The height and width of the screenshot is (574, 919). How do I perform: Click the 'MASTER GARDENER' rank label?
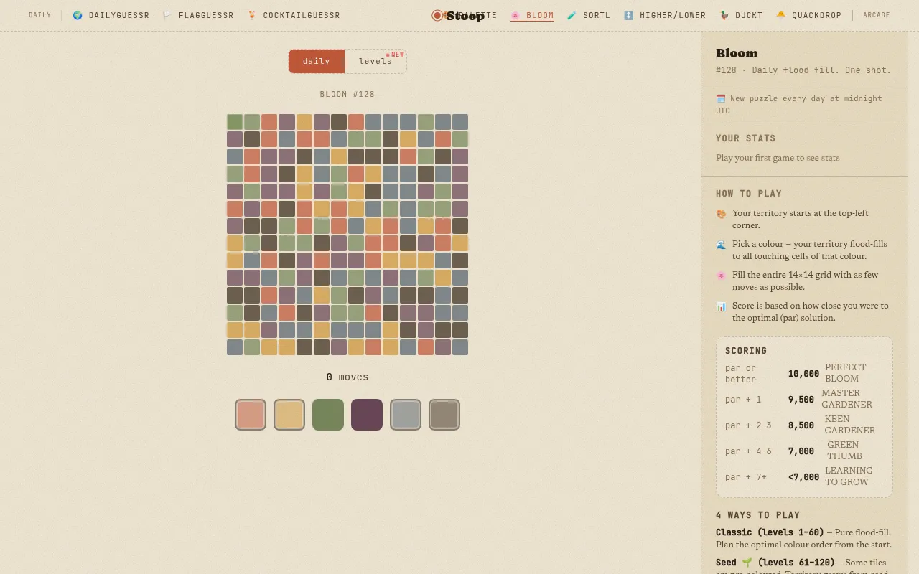(x=847, y=399)
